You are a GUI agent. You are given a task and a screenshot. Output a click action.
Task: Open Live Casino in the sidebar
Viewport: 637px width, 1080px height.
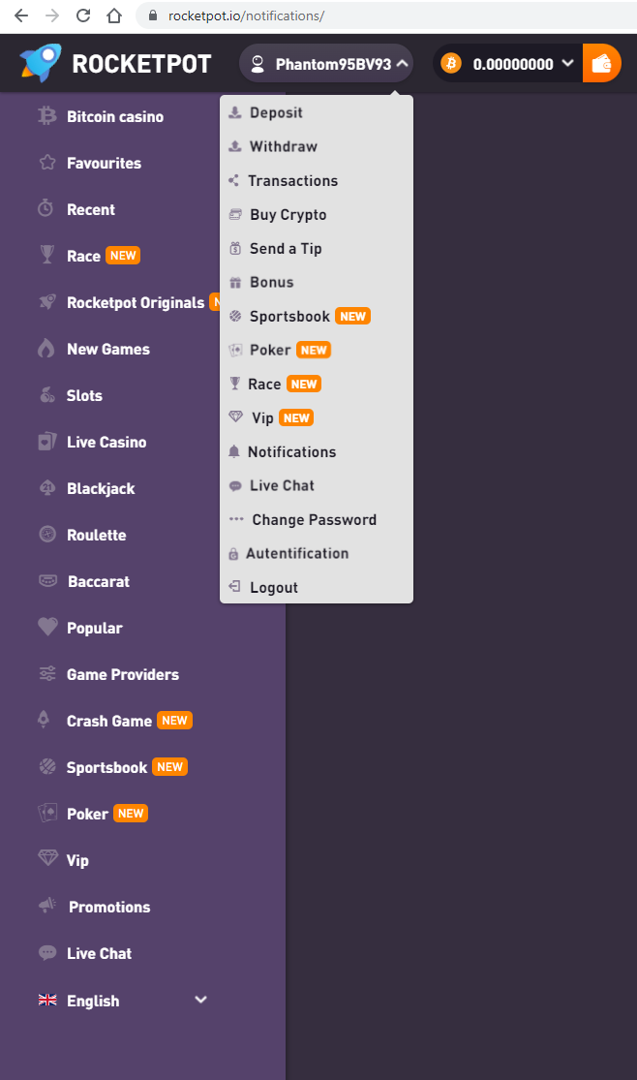(106, 442)
